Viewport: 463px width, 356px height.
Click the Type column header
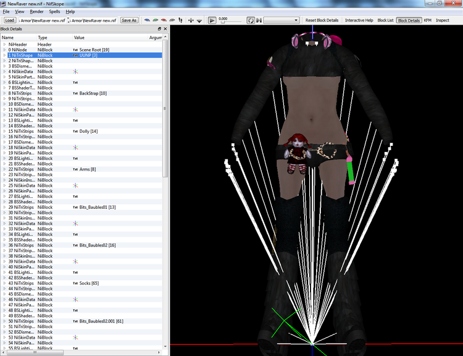(x=54, y=38)
